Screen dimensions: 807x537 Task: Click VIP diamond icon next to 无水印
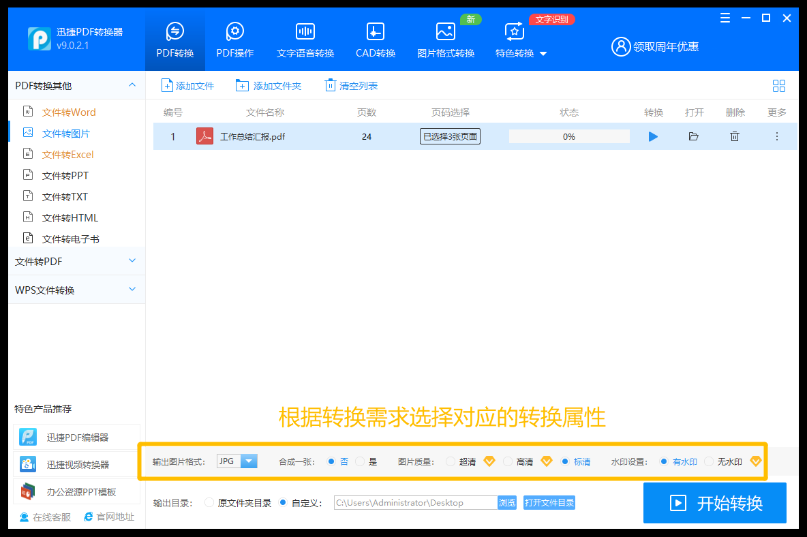pyautogui.click(x=755, y=461)
